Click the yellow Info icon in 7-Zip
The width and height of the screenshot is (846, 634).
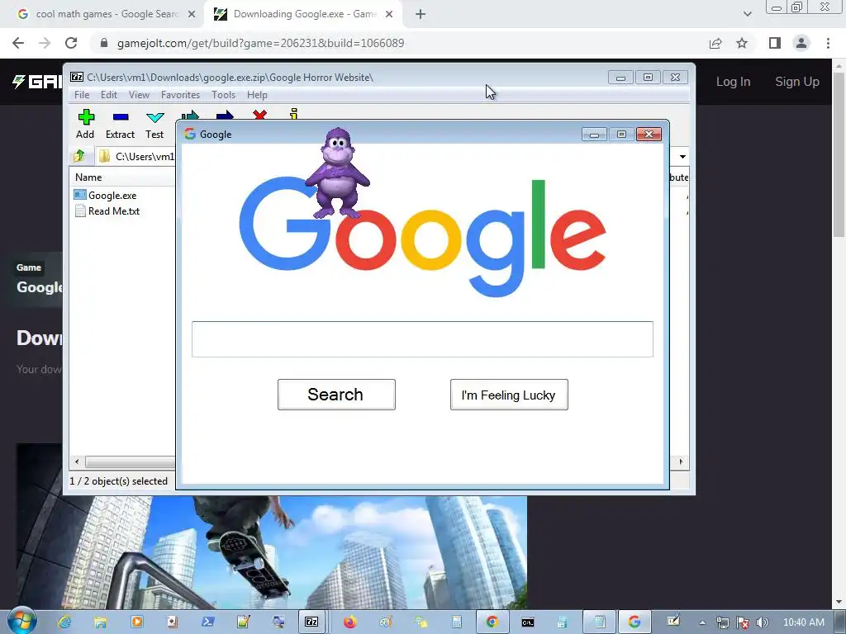point(293,114)
